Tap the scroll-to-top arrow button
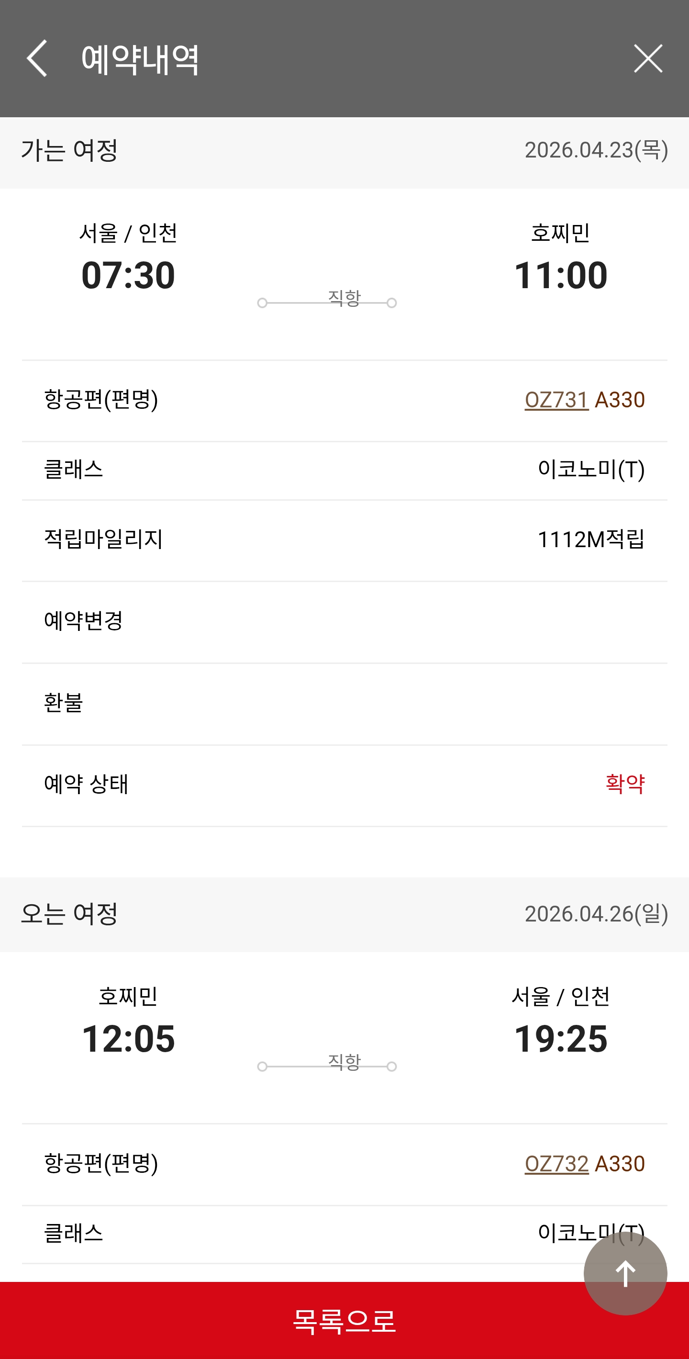Viewport: 689px width, 1359px height. (x=625, y=1273)
